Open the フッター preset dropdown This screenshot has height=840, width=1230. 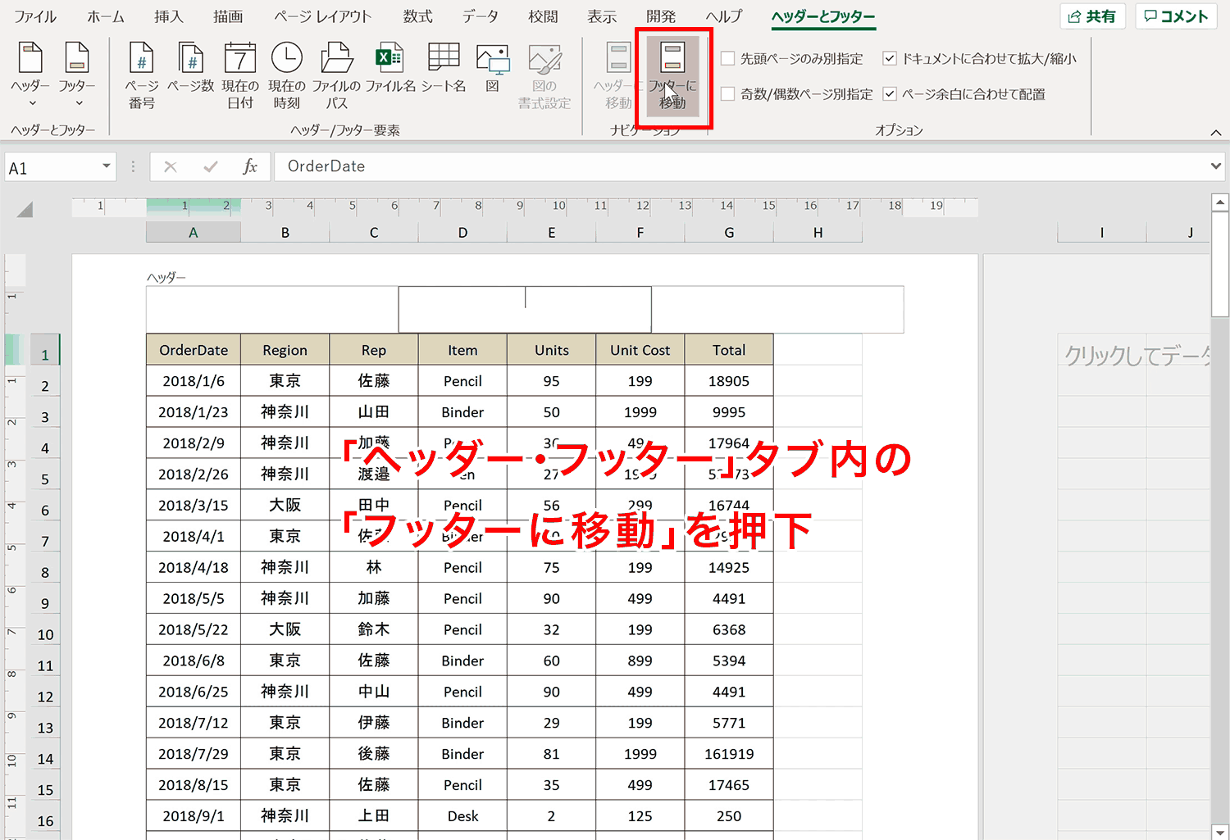[x=77, y=75]
